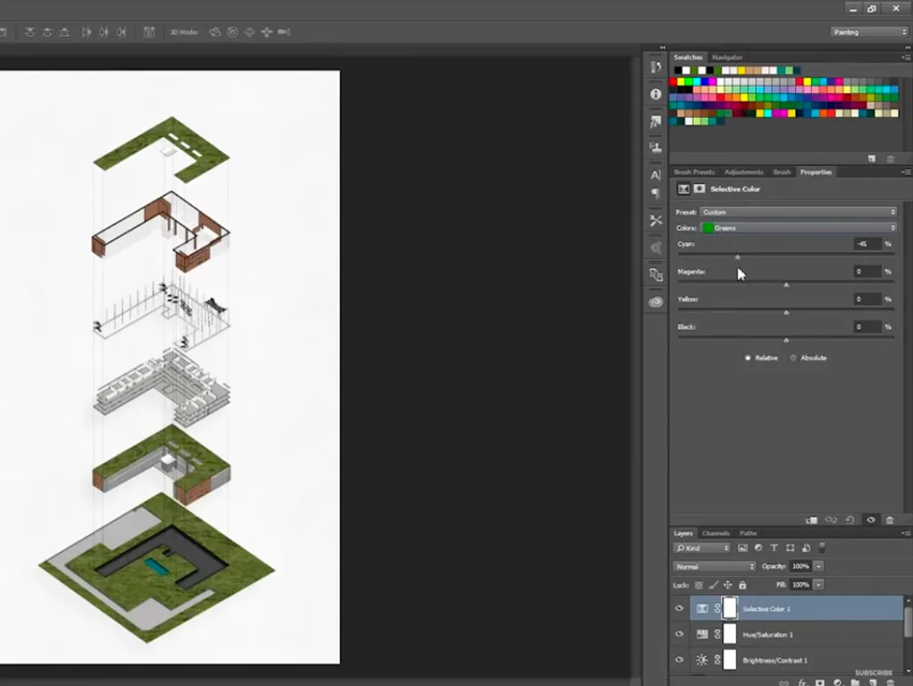Screen dimensions: 913x686
Task: Reset adjustment to defaults icon
Action: point(851,520)
